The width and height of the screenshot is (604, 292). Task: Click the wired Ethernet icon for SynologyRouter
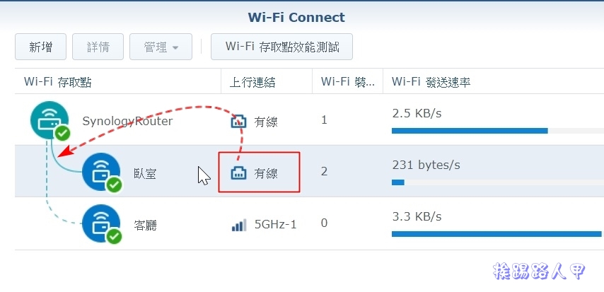click(x=238, y=122)
